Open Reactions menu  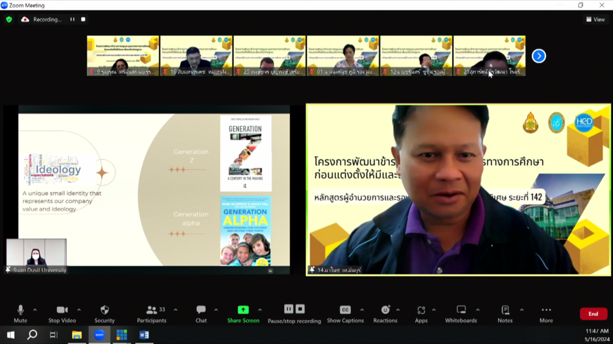pos(385,314)
